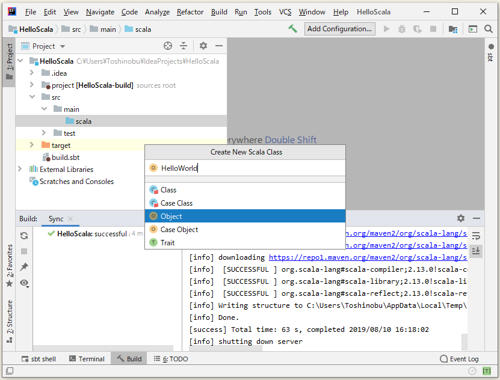Toggle soft-wrap icon in build output
This screenshot has width=500, height=380.
476,236
